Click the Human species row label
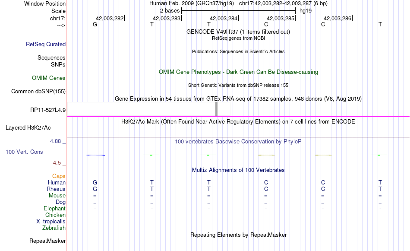 [x=57, y=182]
